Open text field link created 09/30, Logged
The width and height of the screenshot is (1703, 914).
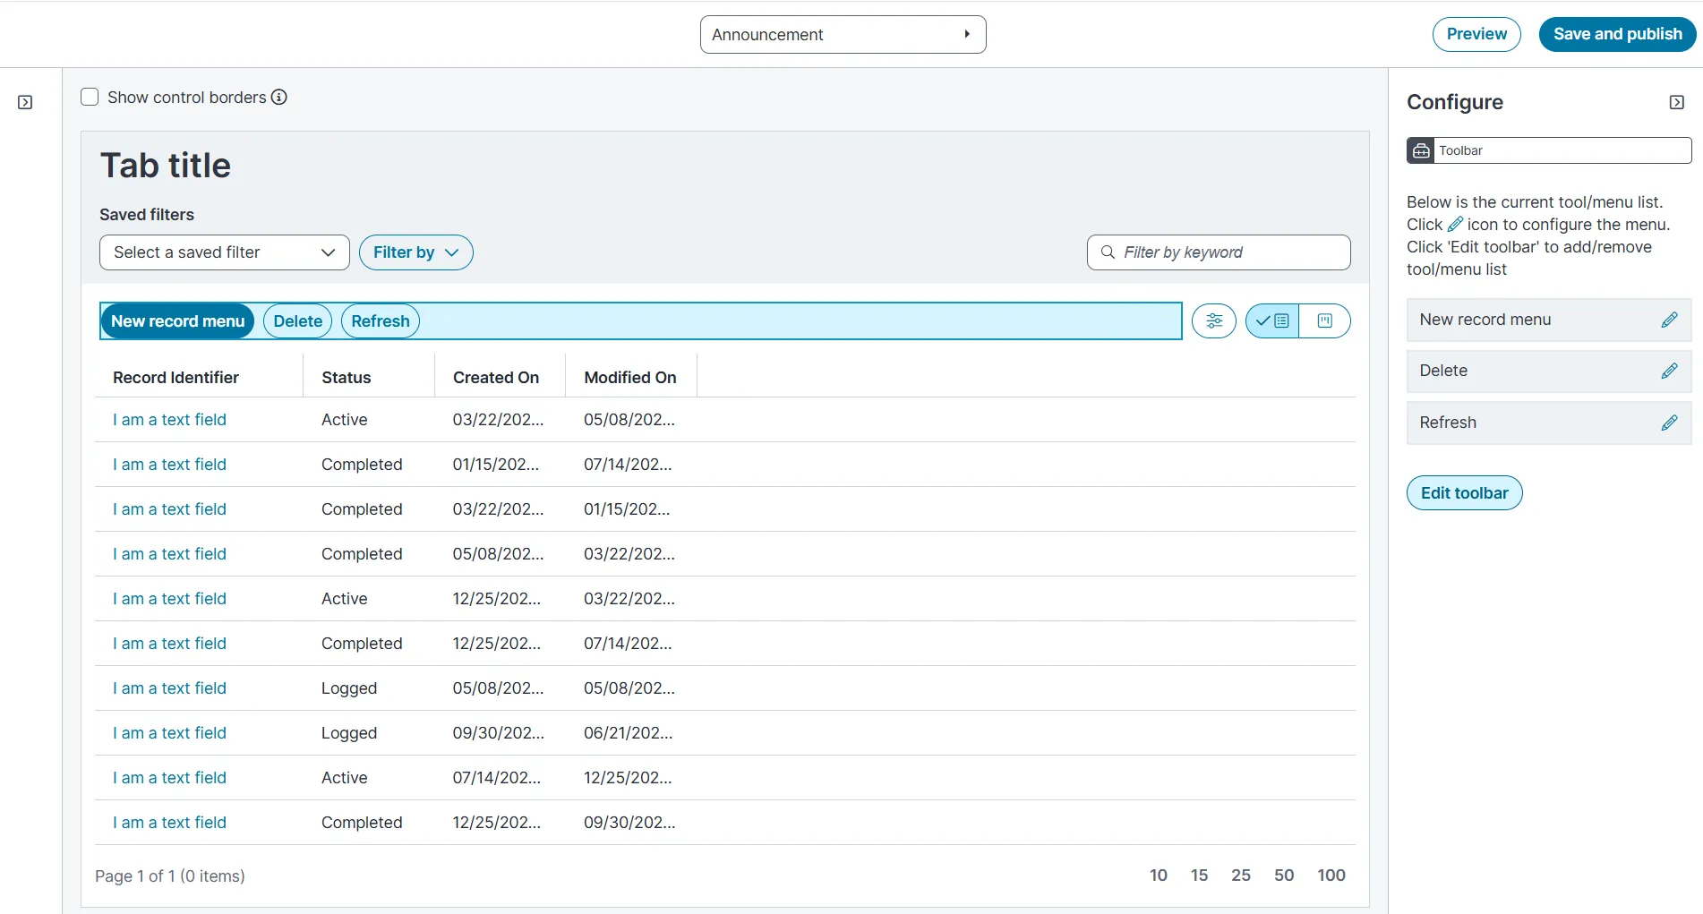pyautogui.click(x=169, y=733)
